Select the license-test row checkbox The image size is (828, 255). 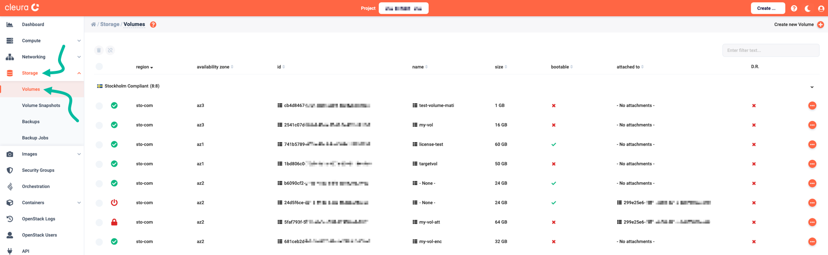99,145
